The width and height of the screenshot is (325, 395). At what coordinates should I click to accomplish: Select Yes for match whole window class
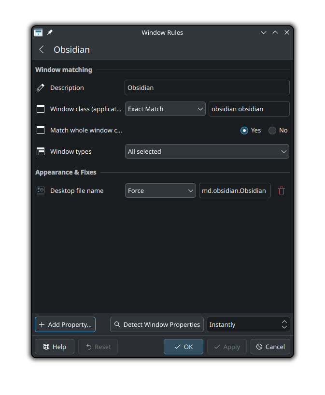click(244, 131)
